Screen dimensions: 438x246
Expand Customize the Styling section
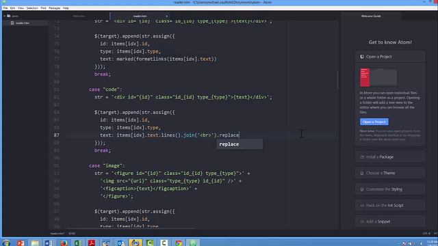pyautogui.click(x=390, y=189)
